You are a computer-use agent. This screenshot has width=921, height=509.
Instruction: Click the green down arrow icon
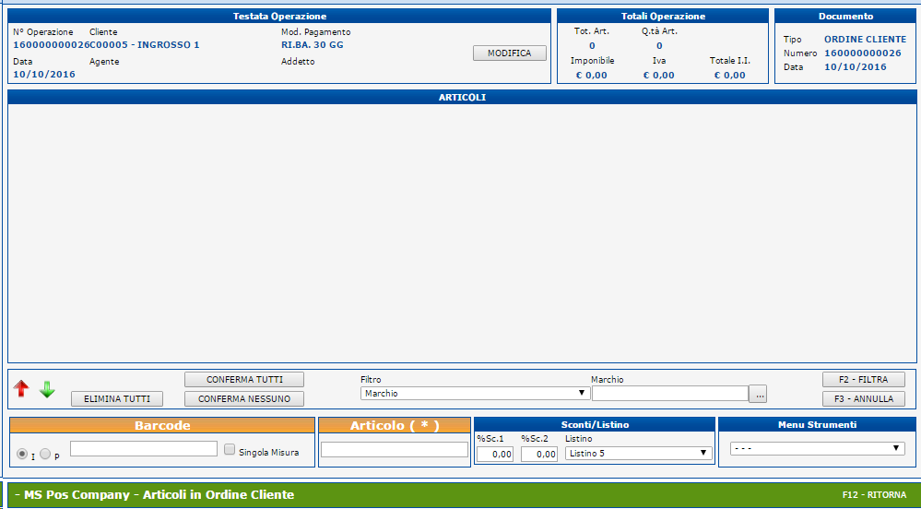tap(47, 389)
